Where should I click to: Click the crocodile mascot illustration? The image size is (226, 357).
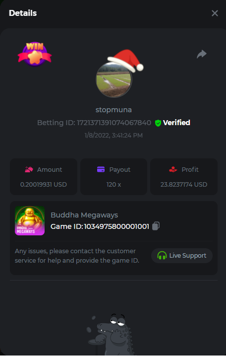(110, 334)
